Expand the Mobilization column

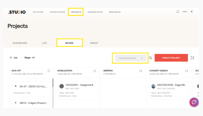(x=95, y=71)
